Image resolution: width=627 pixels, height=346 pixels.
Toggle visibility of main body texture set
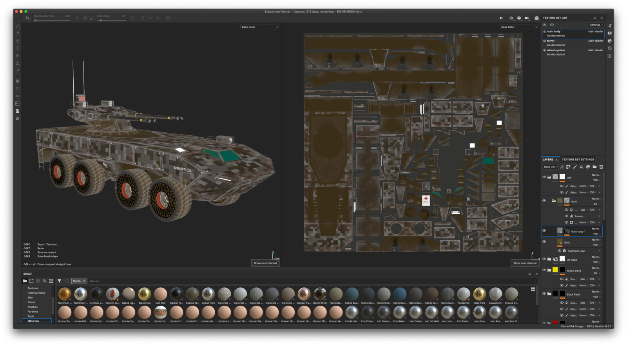point(545,32)
